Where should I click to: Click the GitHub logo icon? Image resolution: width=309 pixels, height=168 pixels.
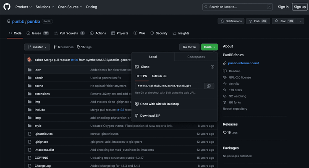coord(7,7)
